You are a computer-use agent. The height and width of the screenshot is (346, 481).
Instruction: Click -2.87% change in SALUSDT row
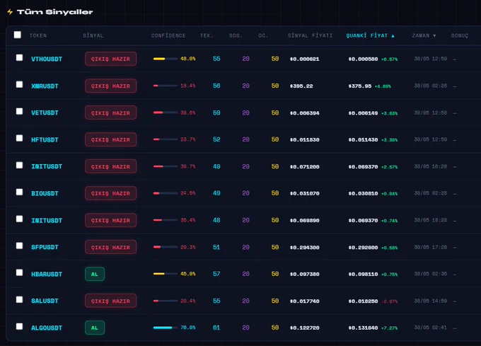(390, 301)
